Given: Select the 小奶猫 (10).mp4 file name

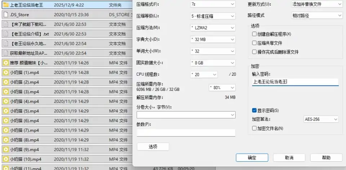Looking at the screenshot, I should [x=26, y=159].
